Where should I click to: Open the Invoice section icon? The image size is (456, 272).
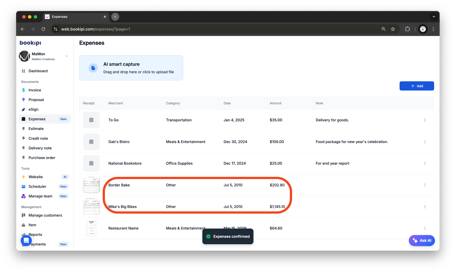24,90
